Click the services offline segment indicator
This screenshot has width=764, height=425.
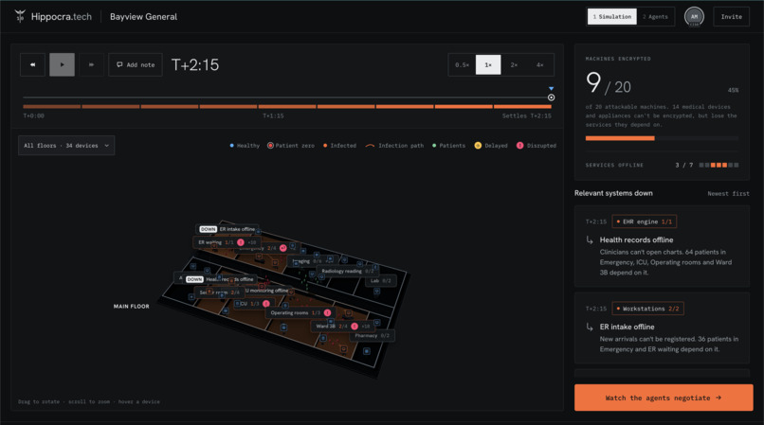point(719,165)
